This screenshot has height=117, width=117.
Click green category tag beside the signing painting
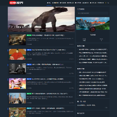click(x=29, y=35)
